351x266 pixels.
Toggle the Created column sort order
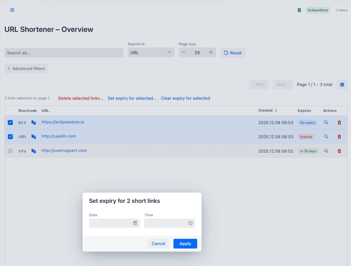point(276,110)
